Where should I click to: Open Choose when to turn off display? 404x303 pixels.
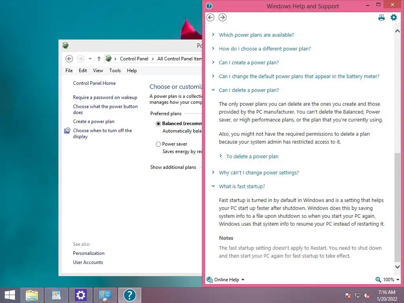102,133
